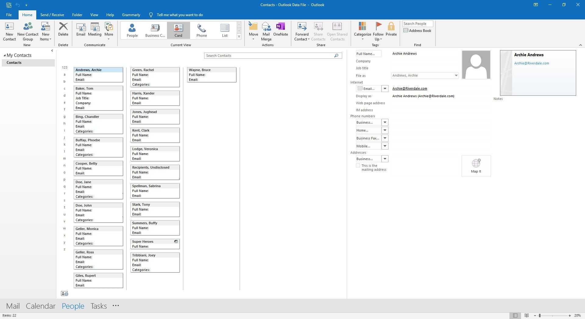Open the Forward Contact menu

[x=302, y=31]
